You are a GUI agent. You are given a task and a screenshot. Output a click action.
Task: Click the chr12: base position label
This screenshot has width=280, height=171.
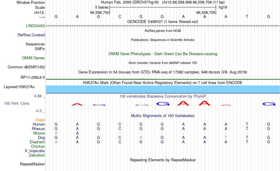(39, 12)
